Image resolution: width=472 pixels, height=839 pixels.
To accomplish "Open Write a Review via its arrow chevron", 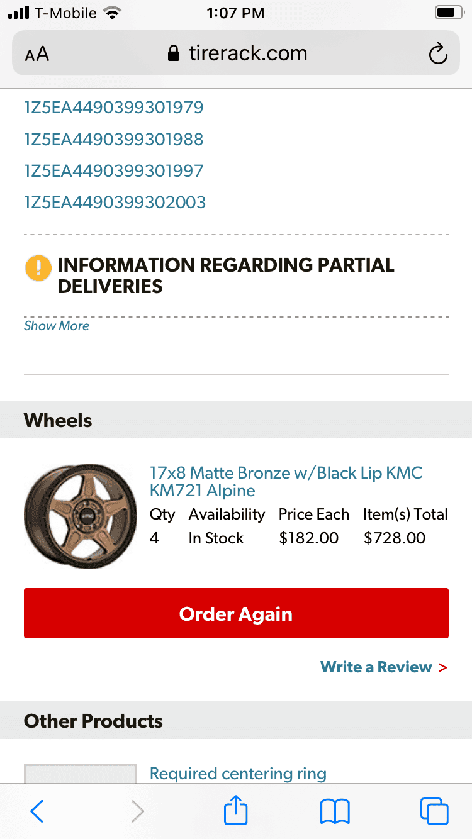I will pos(443,667).
